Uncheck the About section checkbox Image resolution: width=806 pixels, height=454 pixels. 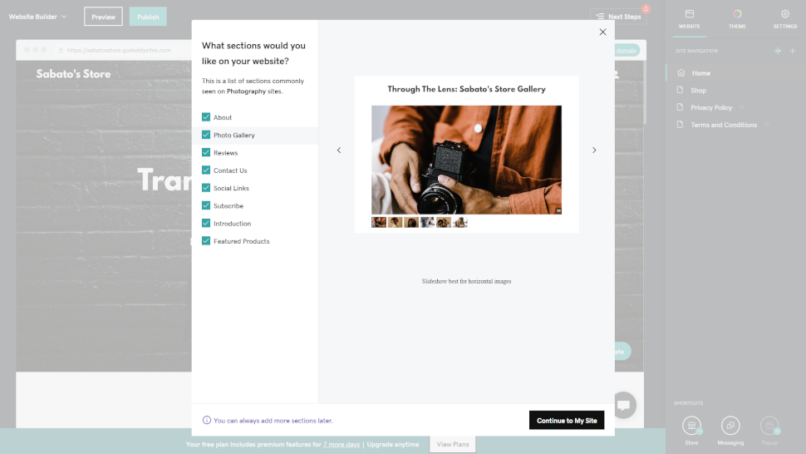click(x=206, y=117)
